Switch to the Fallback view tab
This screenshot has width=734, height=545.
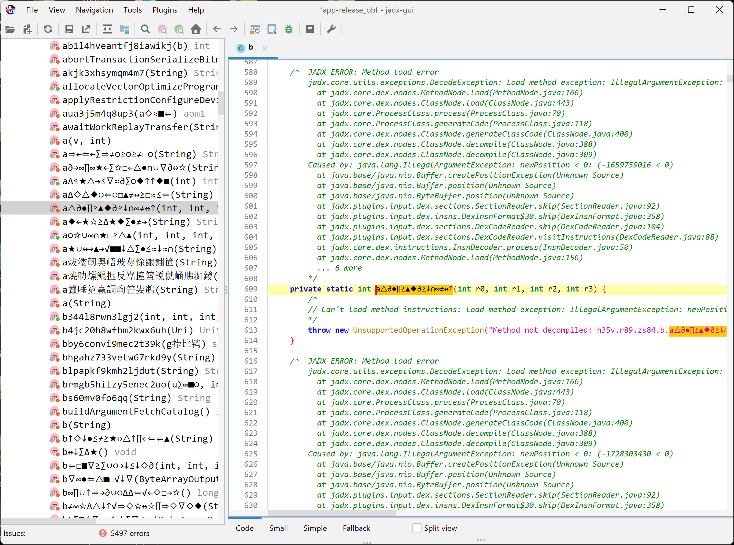point(356,528)
